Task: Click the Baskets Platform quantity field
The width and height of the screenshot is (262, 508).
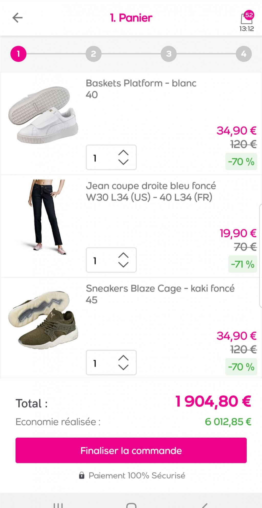Action: 100,158
